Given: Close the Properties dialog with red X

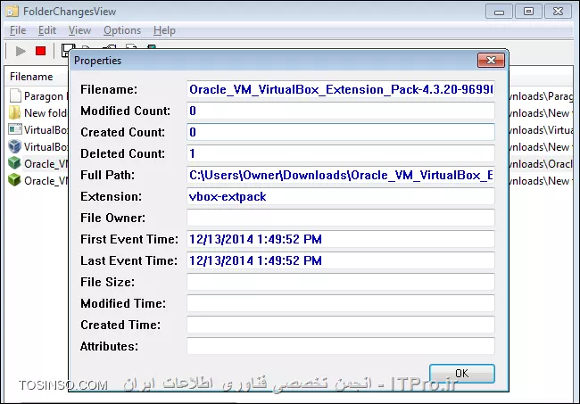Looking at the screenshot, I should pyautogui.click(x=491, y=60).
